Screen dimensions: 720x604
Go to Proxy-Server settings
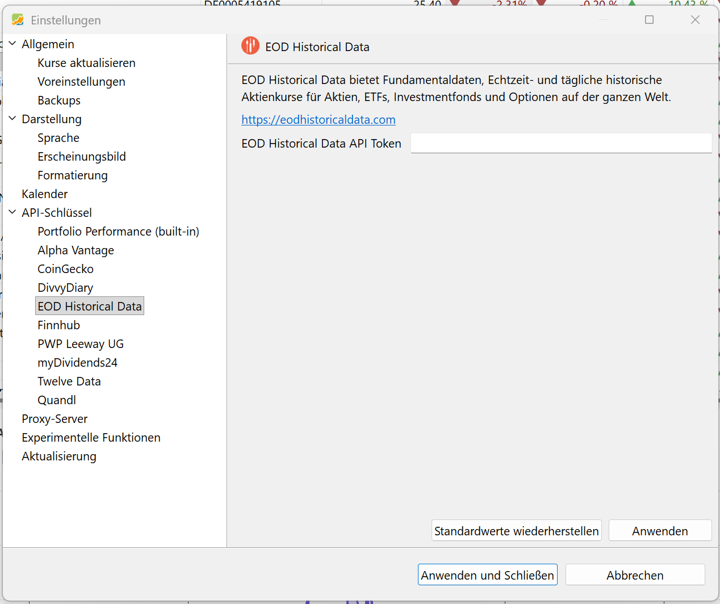click(55, 419)
